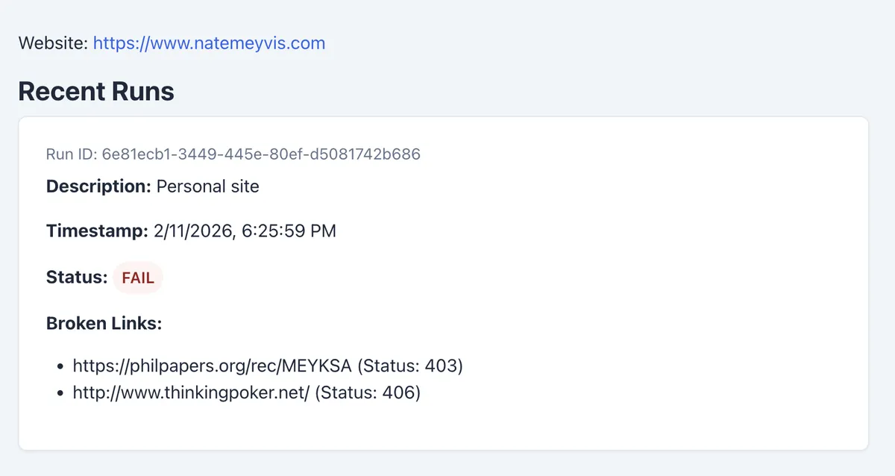The image size is (895, 476).
Task: Click the time portion 6:25:59 PM
Action: 289,231
